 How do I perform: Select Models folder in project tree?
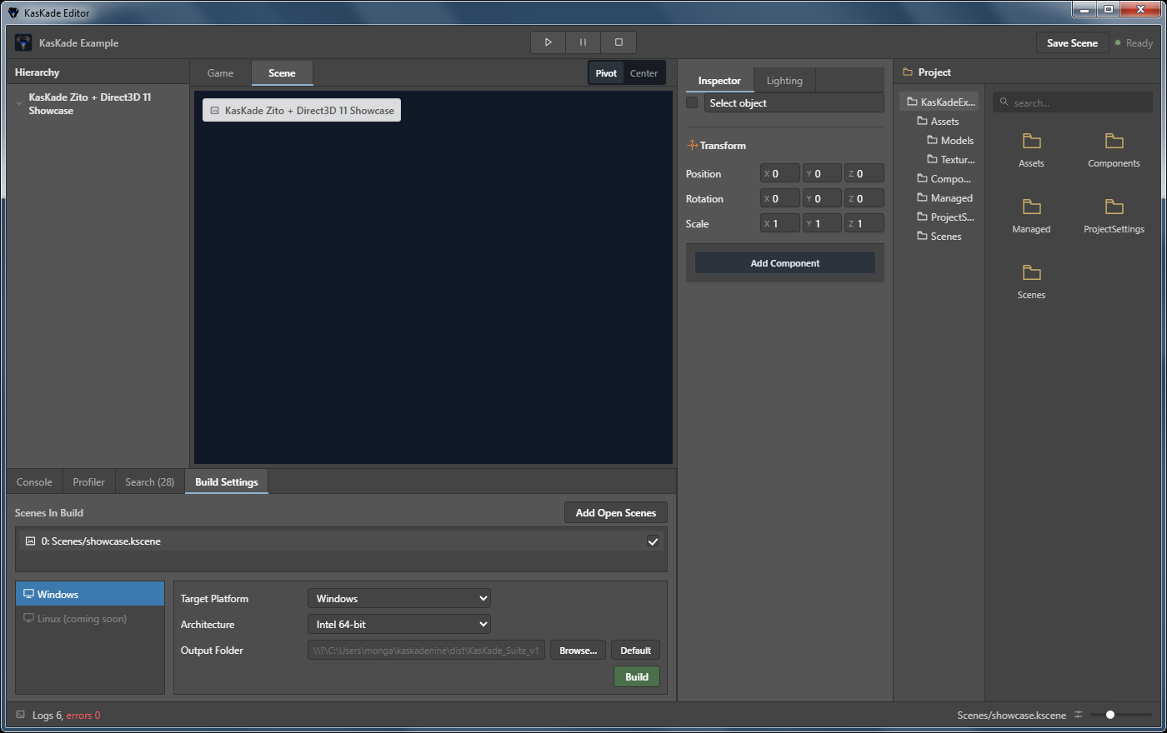coord(950,141)
